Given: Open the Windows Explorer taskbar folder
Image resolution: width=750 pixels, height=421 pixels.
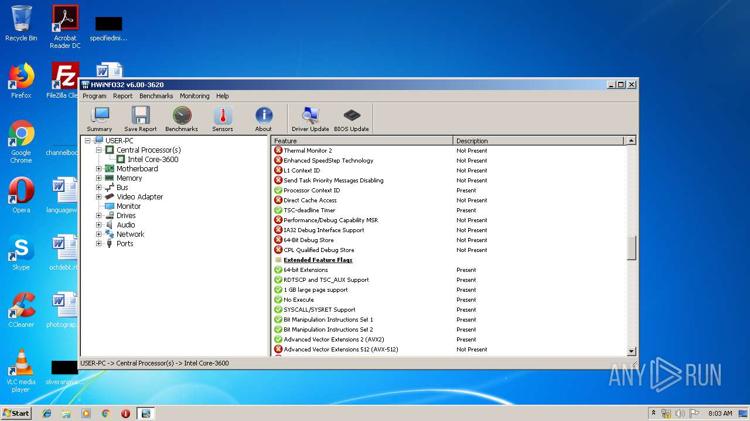Looking at the screenshot, I should click(x=66, y=413).
